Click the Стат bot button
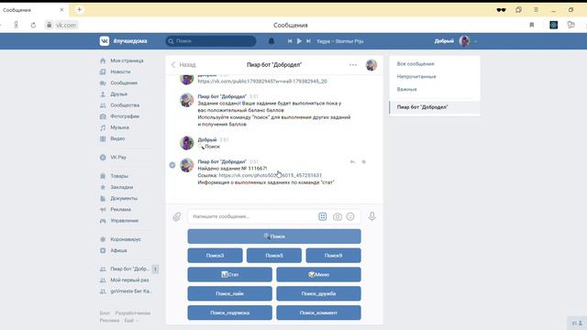This screenshot has width=587, height=330. pyautogui.click(x=230, y=275)
